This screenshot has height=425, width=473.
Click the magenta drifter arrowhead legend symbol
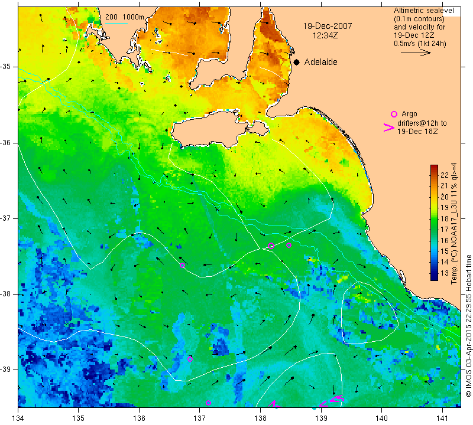point(389,127)
